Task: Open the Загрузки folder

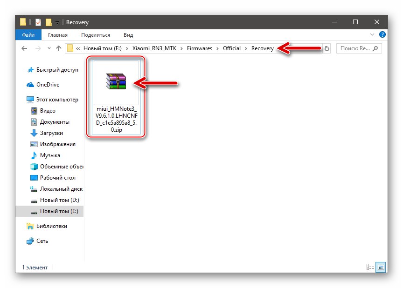Action: (51, 133)
